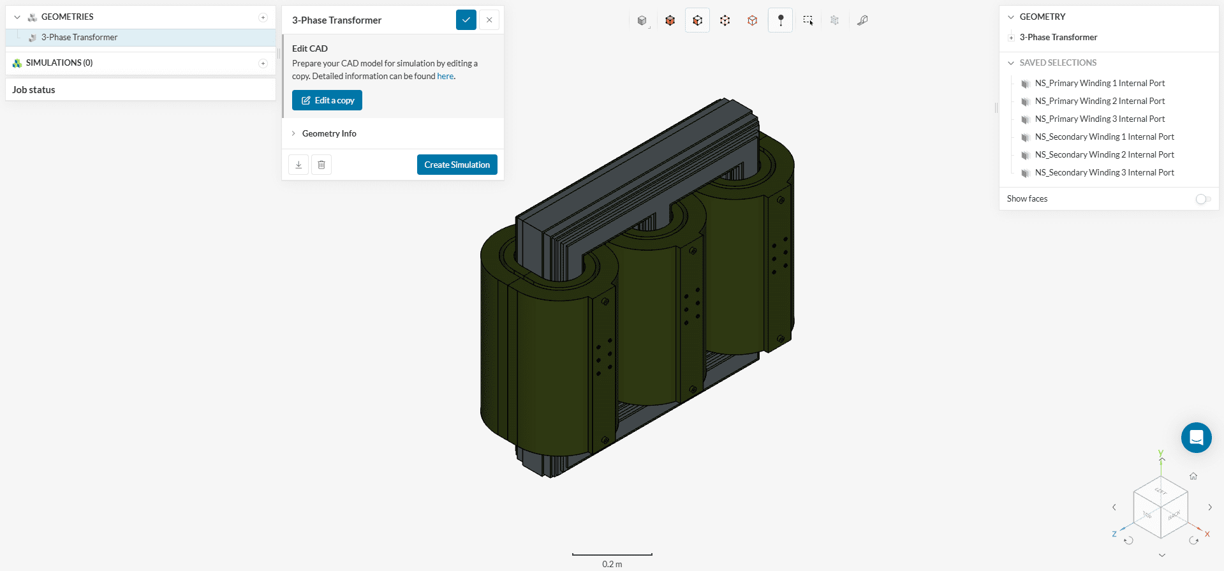Toggle the Show faces switch
This screenshot has width=1224, height=571.
click(1202, 199)
